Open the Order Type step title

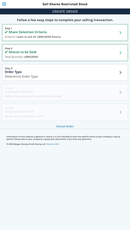[13, 72]
